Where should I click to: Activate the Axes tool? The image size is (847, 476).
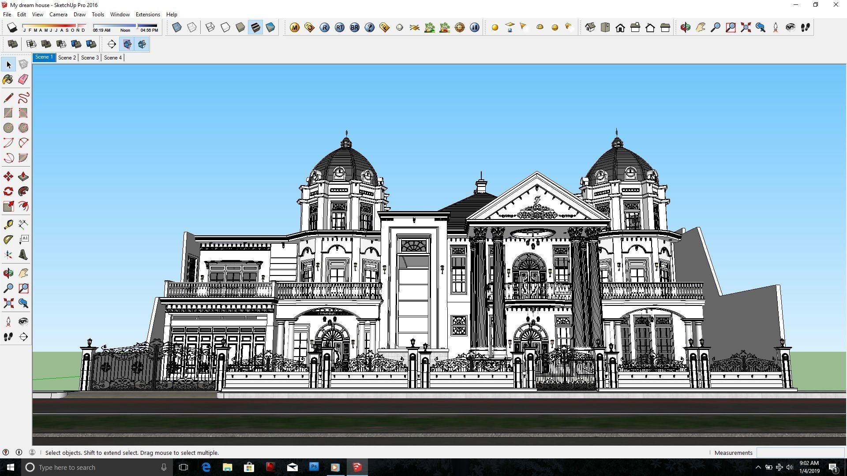pos(8,255)
